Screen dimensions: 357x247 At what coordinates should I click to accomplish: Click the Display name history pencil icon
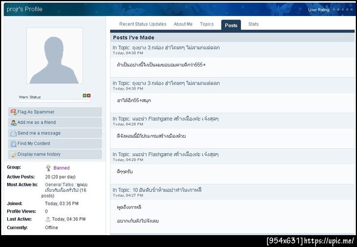[14, 154]
